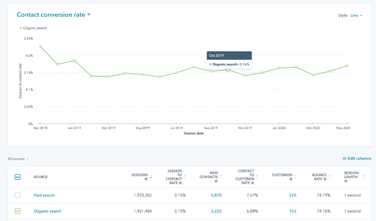Click the 1,451,484 sessions value
This screenshot has height=221, width=376.
coord(142,211)
